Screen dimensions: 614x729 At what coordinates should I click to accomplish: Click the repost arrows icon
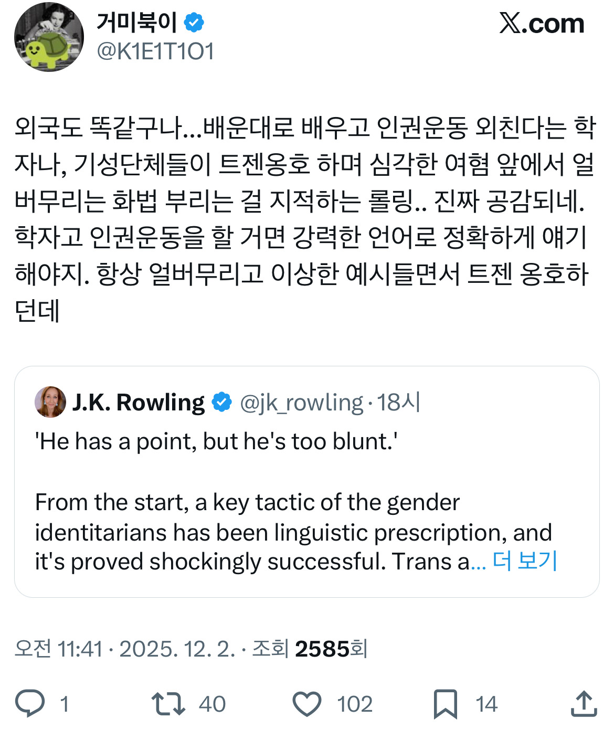(x=168, y=703)
